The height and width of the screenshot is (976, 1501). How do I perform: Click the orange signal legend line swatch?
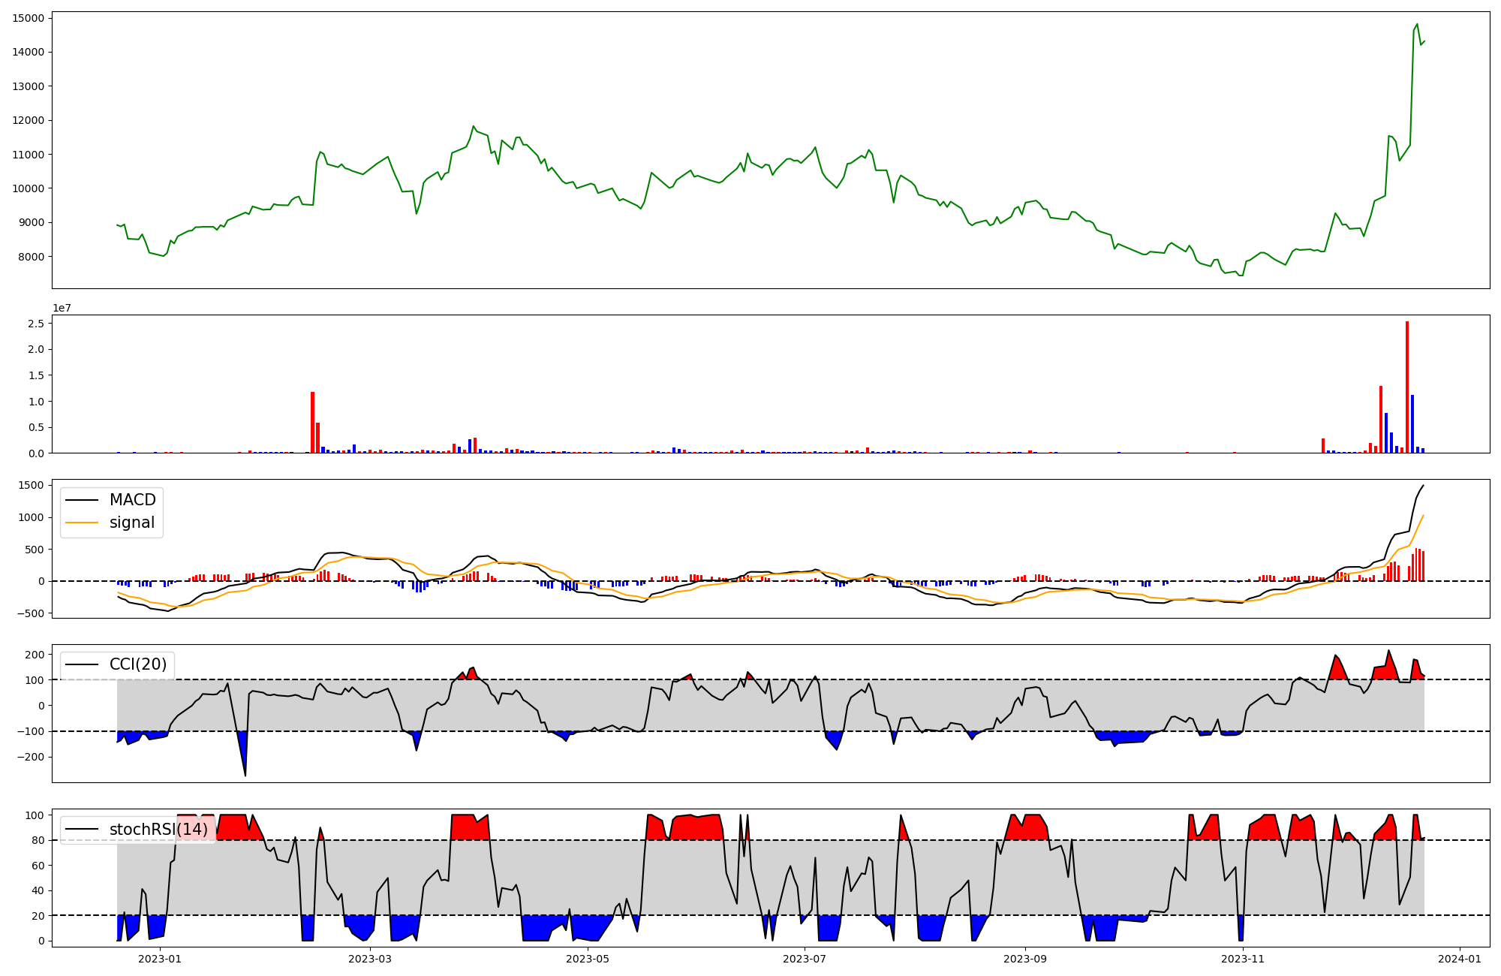tap(82, 523)
